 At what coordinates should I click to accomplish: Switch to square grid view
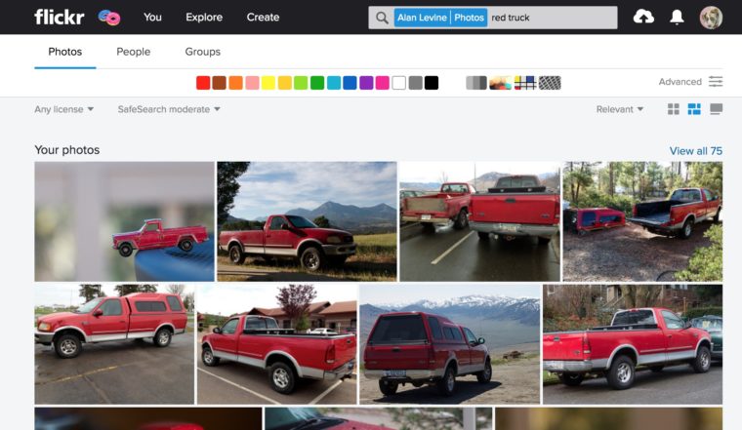pos(674,109)
